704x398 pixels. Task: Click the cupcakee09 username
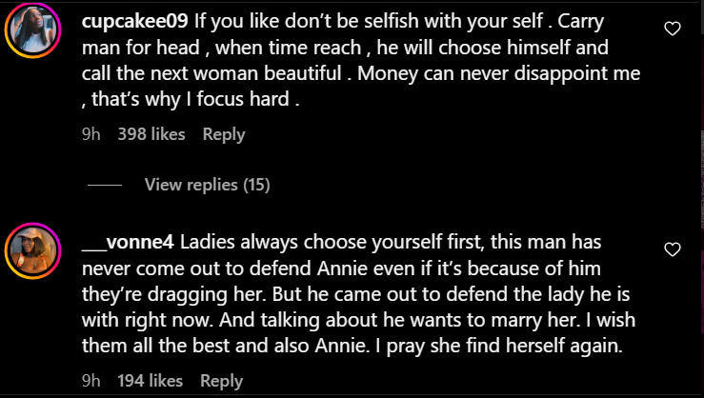[x=137, y=20]
